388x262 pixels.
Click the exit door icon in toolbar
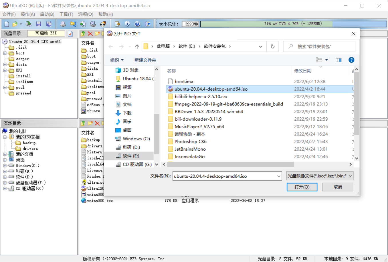pos(148,24)
